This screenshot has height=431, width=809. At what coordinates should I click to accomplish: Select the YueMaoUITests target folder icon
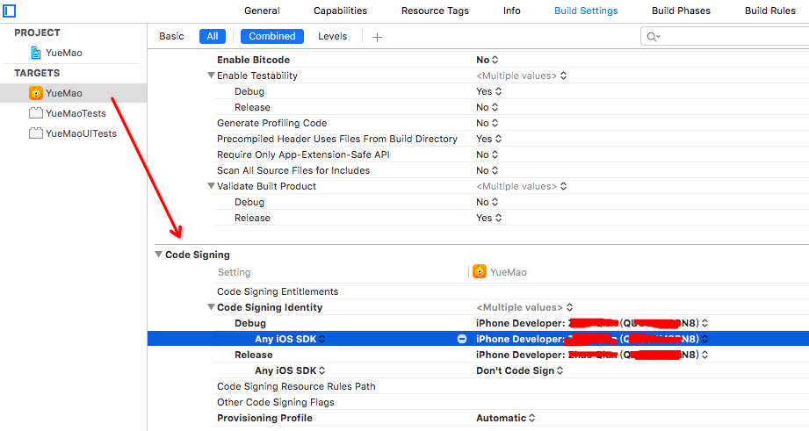[36, 133]
